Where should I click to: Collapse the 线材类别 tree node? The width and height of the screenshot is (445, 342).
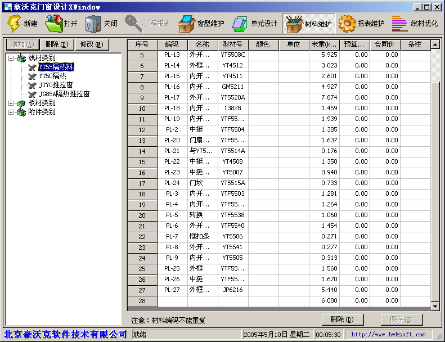pyautogui.click(x=11, y=58)
